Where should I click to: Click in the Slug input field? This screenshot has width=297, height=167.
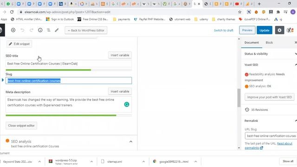tap(69, 81)
